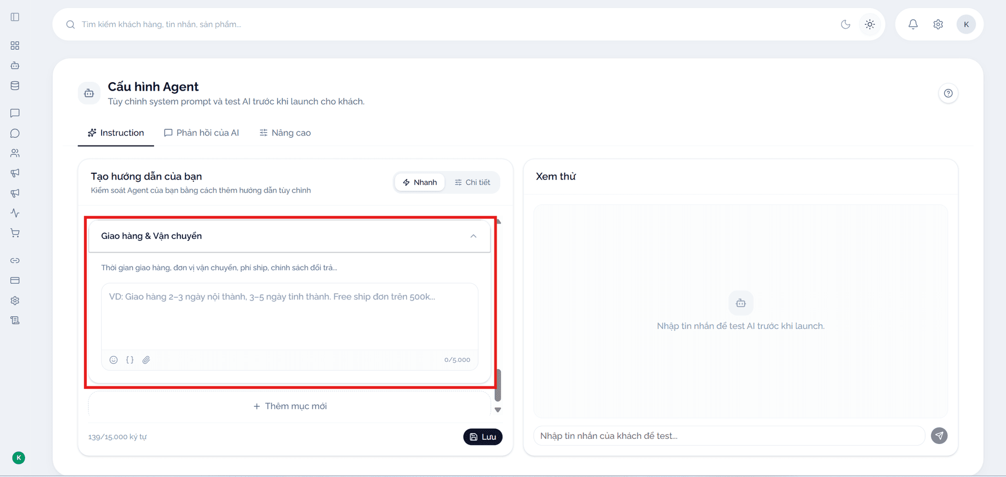This screenshot has height=477, width=1006.
Task: Focus the shipping instruction text area
Action: click(290, 316)
